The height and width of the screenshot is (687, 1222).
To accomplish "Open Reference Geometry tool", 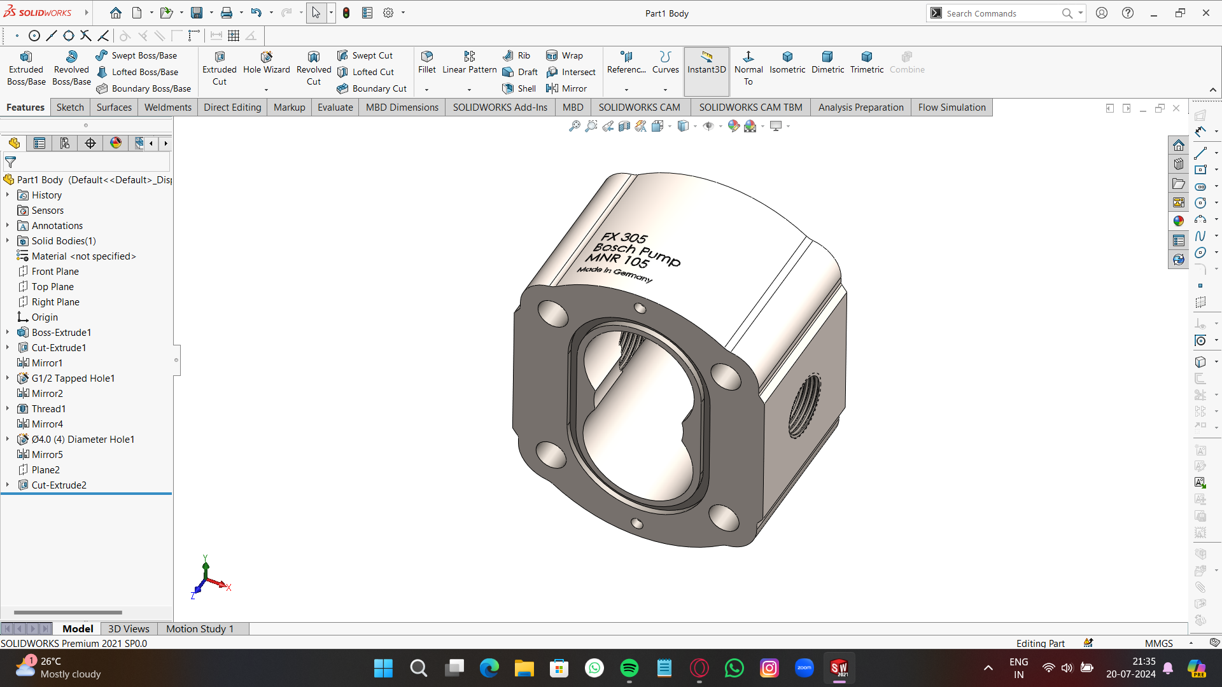I will point(626,64).
